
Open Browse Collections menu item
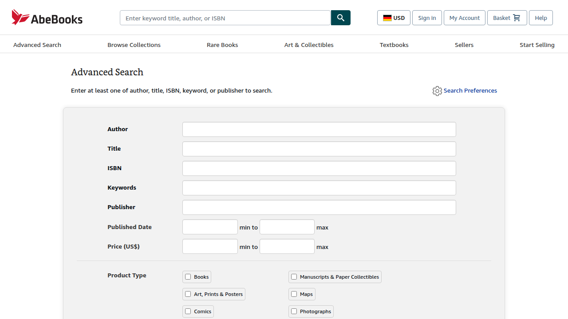point(134,45)
